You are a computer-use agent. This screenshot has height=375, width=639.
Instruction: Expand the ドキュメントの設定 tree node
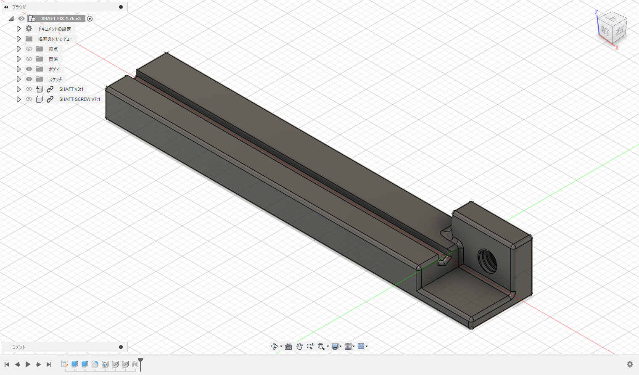[18, 29]
